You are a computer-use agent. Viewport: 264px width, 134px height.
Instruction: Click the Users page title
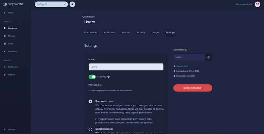(90, 22)
